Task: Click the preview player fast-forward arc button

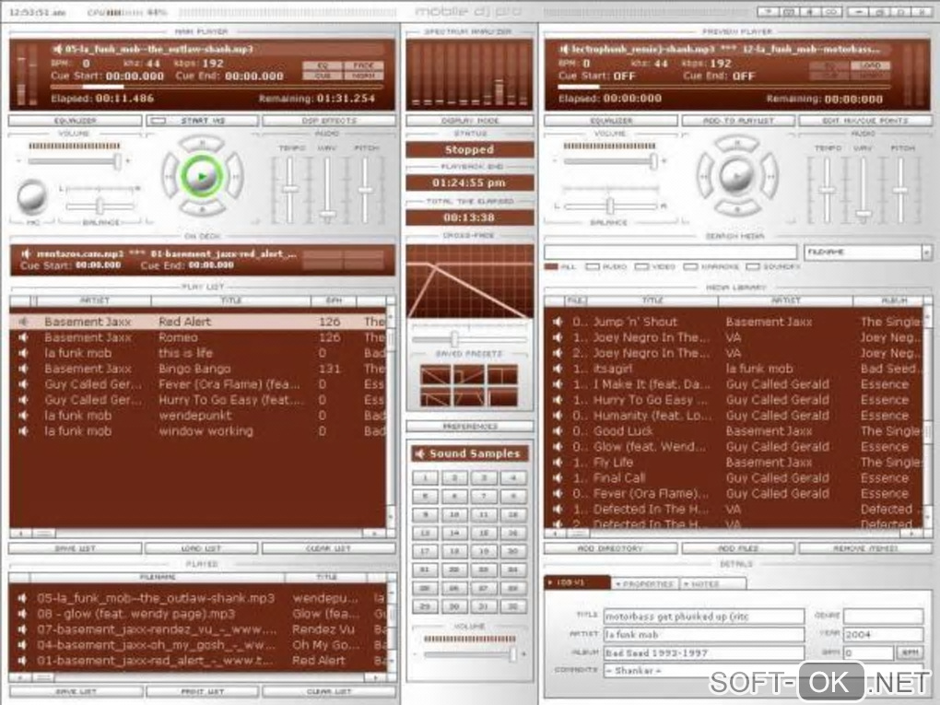Action: click(x=770, y=177)
